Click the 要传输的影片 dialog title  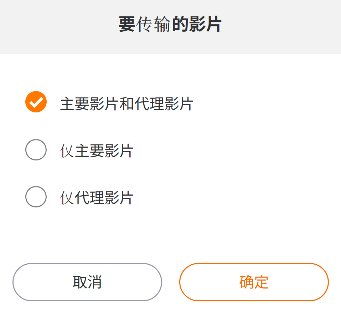[170, 25]
